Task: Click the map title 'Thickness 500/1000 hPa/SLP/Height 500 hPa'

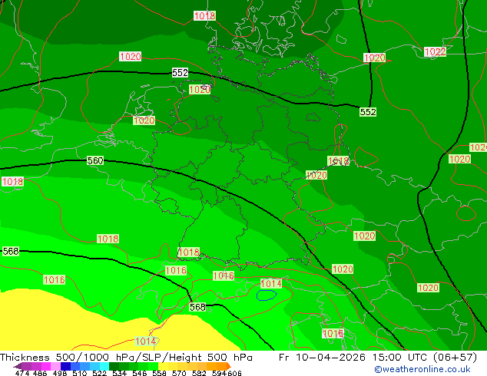Action: (126, 358)
